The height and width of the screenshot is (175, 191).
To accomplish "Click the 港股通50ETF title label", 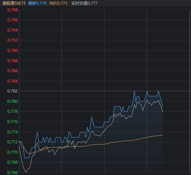I will coord(14,3).
